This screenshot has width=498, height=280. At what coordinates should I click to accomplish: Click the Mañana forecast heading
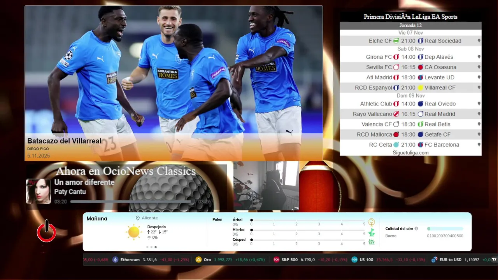(97, 219)
